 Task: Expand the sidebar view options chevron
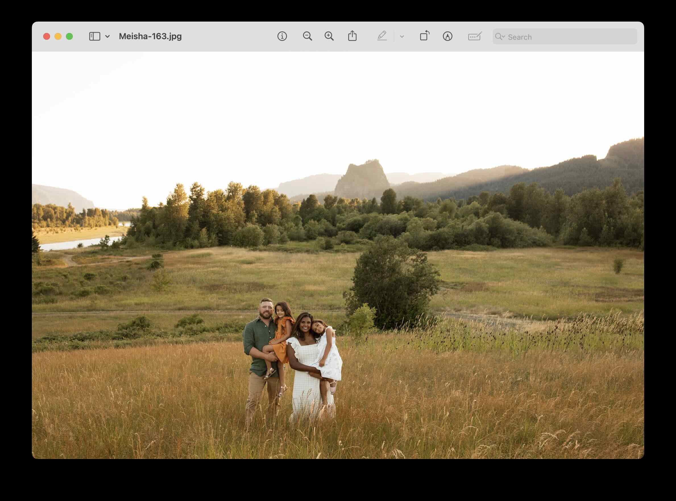107,36
